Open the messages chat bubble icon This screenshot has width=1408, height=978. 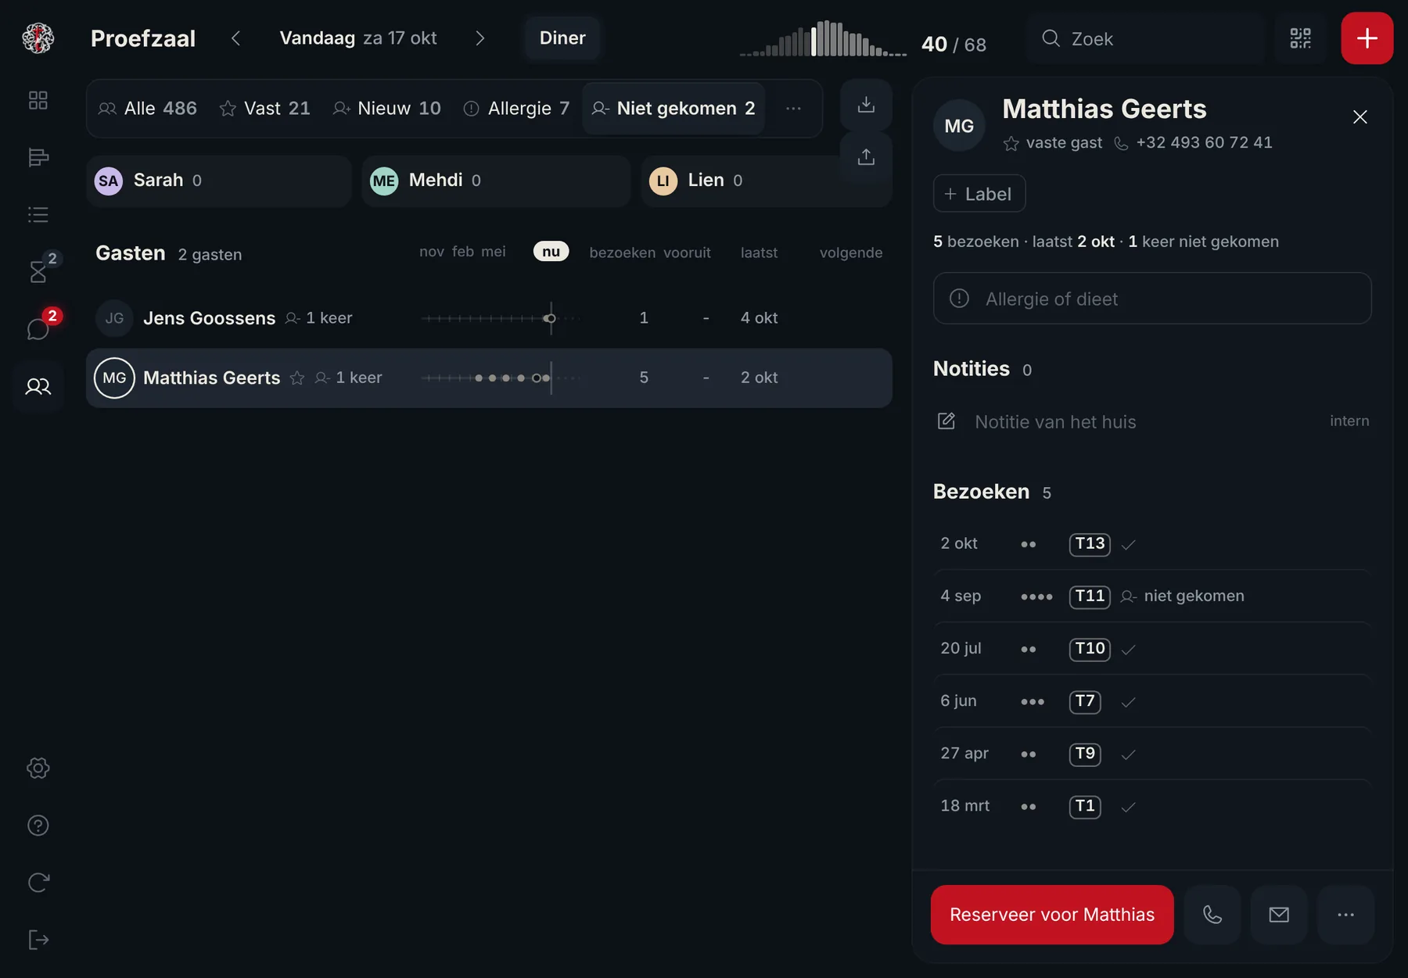point(38,328)
